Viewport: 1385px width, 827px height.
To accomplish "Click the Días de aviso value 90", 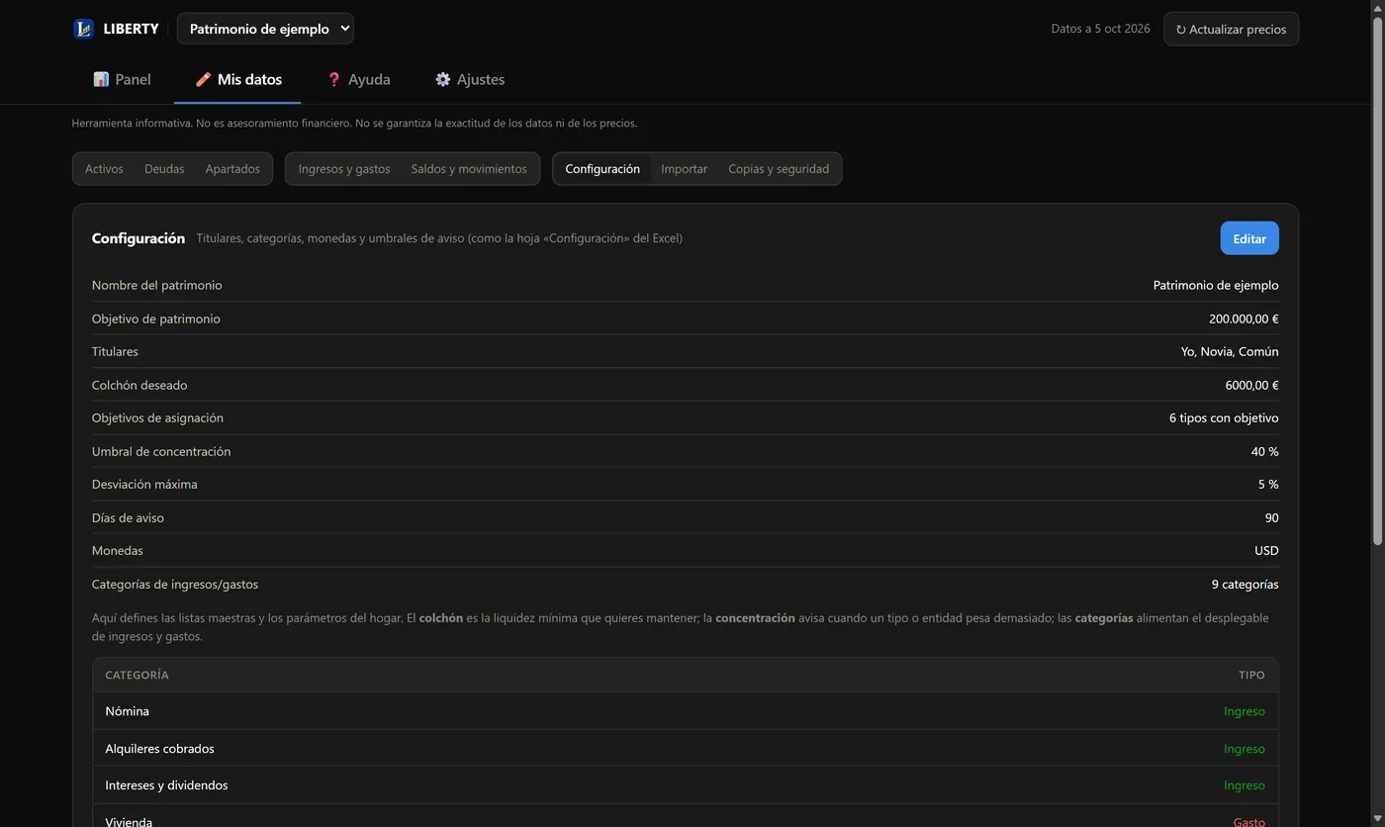I will (x=1271, y=517).
